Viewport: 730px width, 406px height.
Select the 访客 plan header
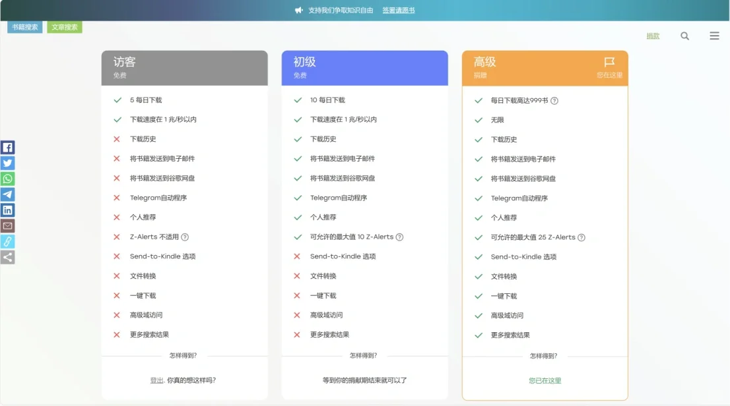coord(184,68)
